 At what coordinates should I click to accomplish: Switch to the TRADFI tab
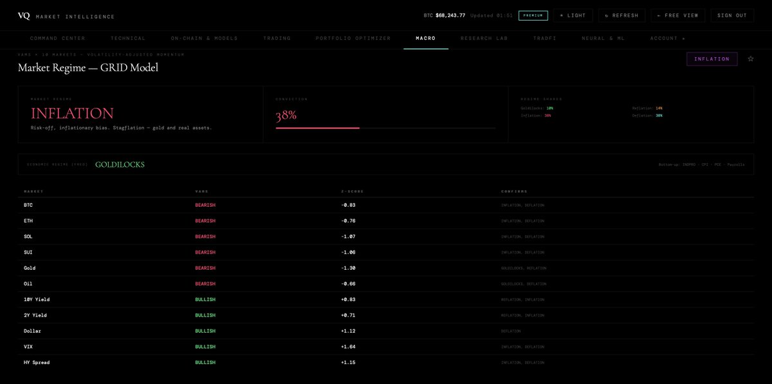click(545, 39)
